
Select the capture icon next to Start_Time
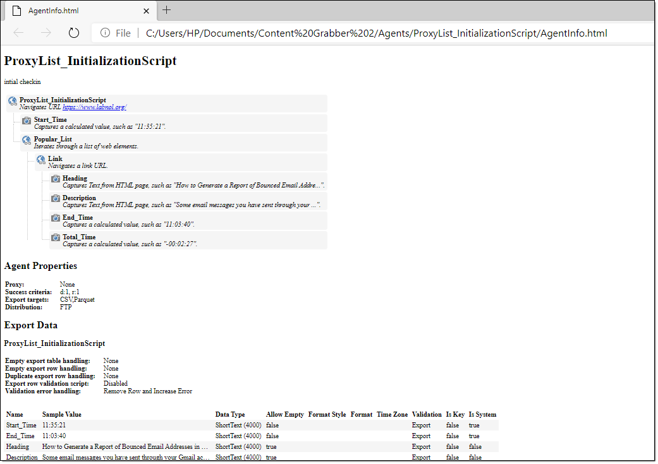coord(25,121)
